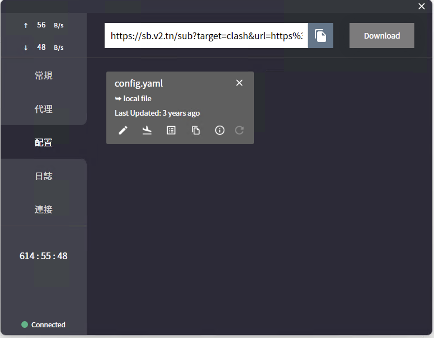Screen dimensions: 434x338
Task: Go to the 日誌 tab
Action: pos(43,176)
